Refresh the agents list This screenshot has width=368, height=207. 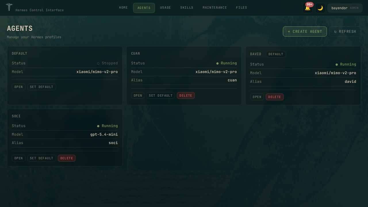pos(345,32)
